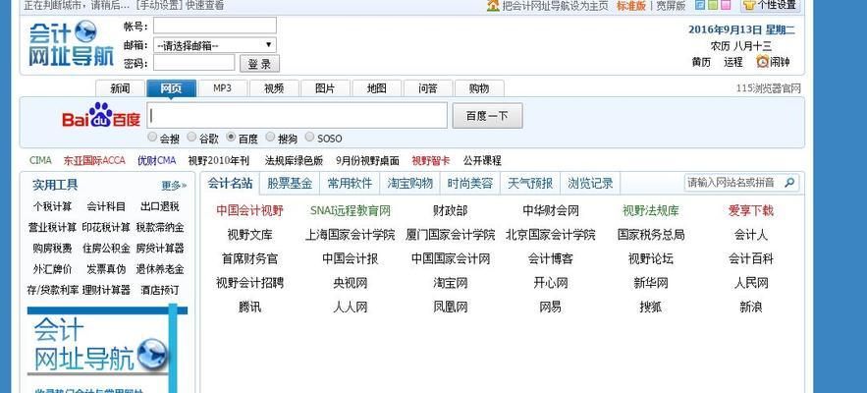This screenshot has width=867, height=393.
Task: Open the 股票基金 category tab
Action: click(290, 183)
